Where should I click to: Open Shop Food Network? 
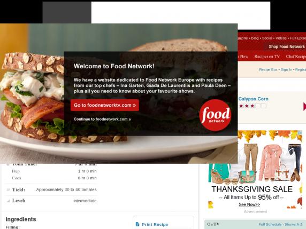coord(287,47)
